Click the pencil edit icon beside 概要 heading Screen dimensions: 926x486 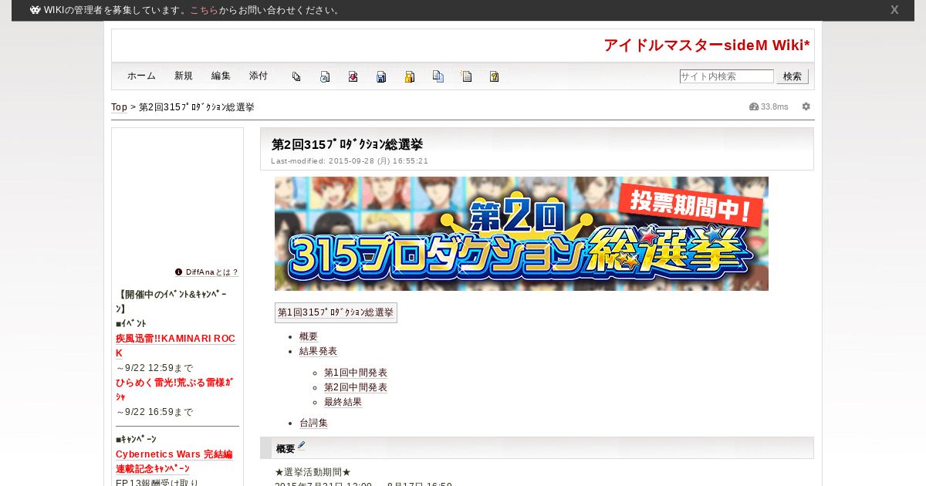302,445
